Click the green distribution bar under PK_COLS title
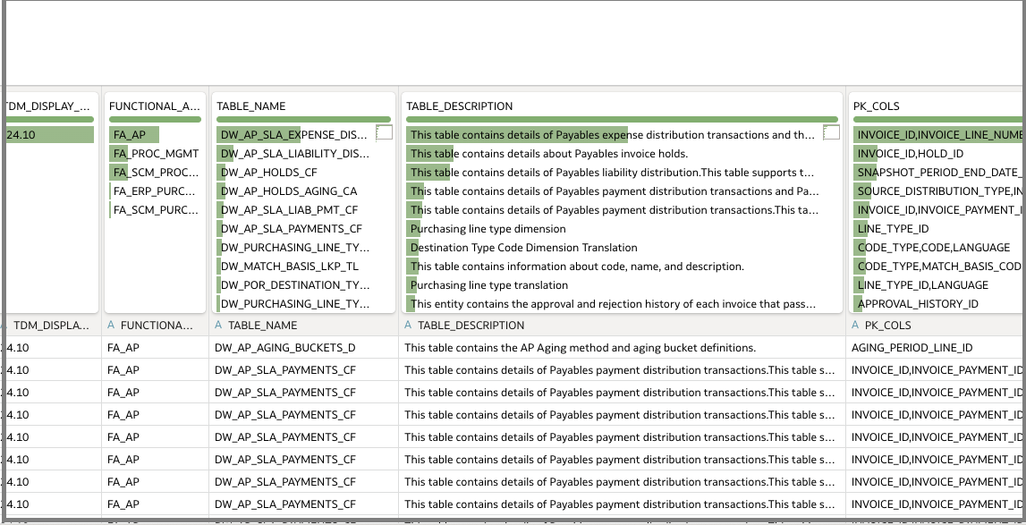Viewport: 1026px width, 525px height. coord(935,119)
